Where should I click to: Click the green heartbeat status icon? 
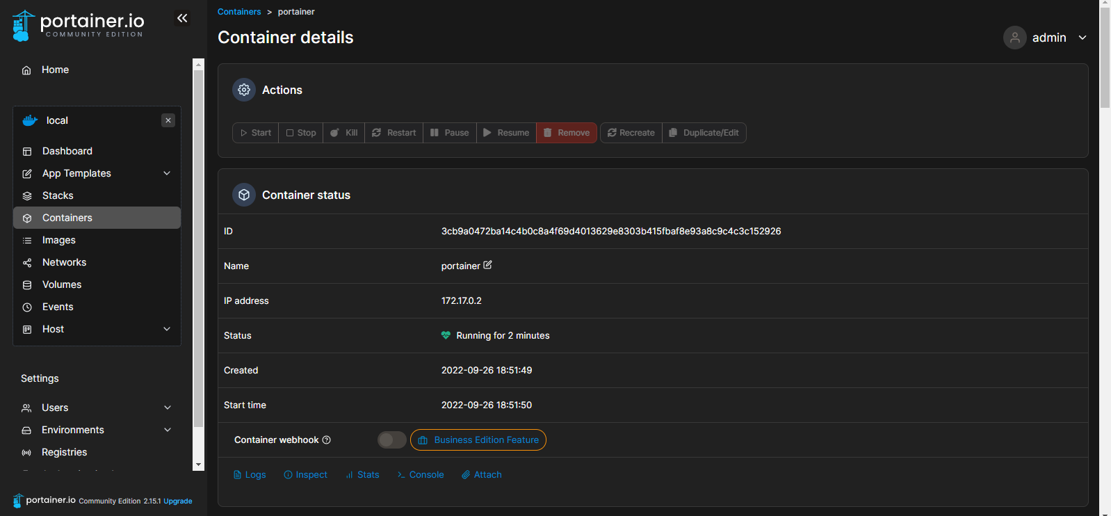point(446,335)
